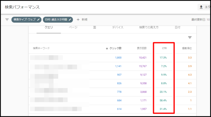Click position value 3.3
This screenshot has height=117, width=211.
(x=190, y=58)
